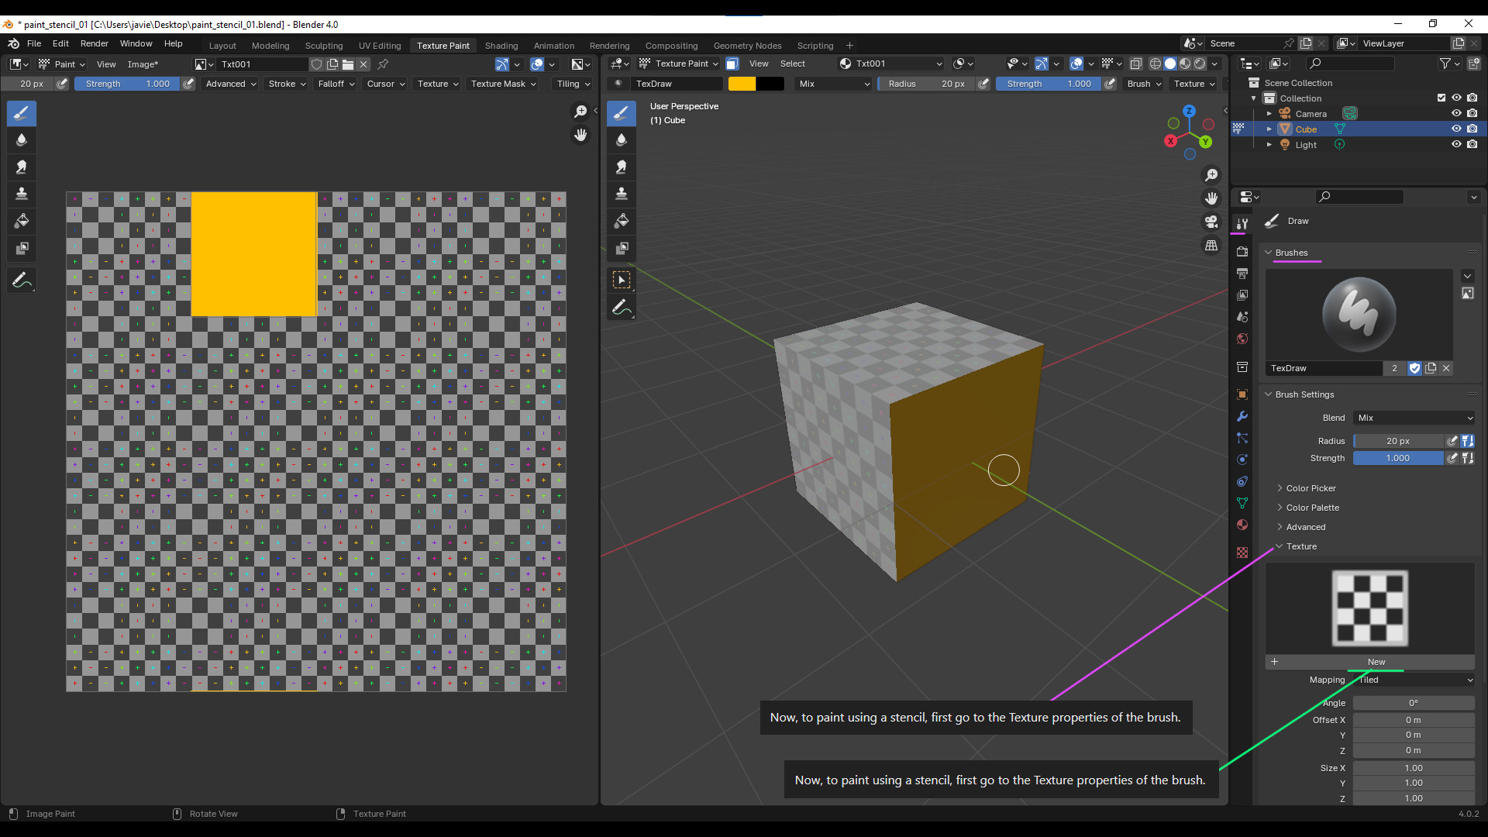Select the Mask tool in image editor
Viewport: 1488px width, 837px height.
[22, 248]
